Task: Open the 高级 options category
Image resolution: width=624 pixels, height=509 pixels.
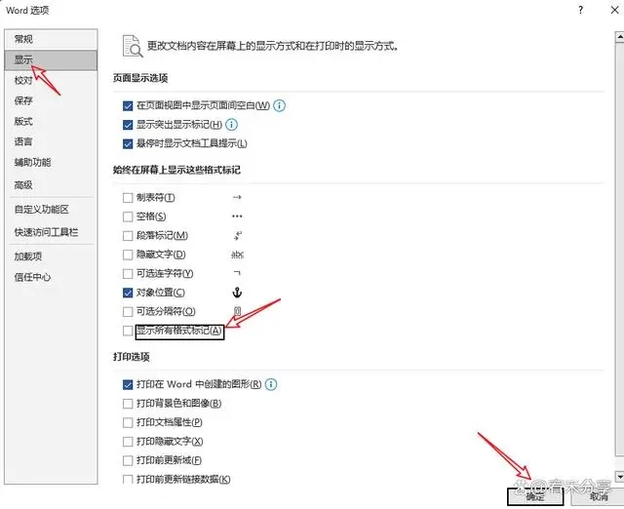Action: [51, 185]
